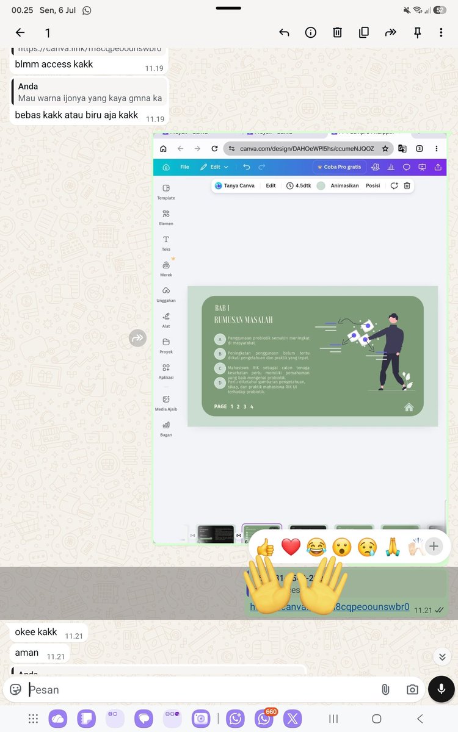The image size is (458, 732).
Task: Open WhatsApp Business icon in taskbar
Action: 236,719
